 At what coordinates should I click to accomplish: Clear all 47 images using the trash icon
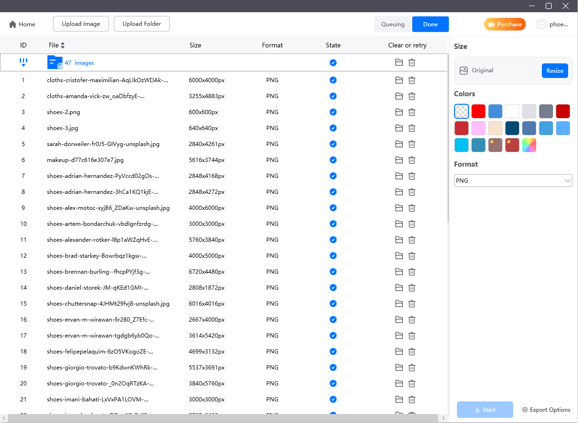point(412,62)
